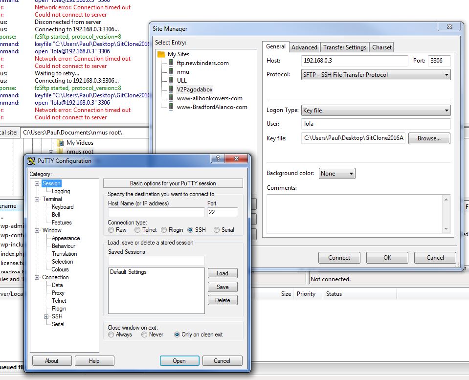Click Save button in PuTTY sessions
The width and height of the screenshot is (469, 380).
click(x=223, y=287)
